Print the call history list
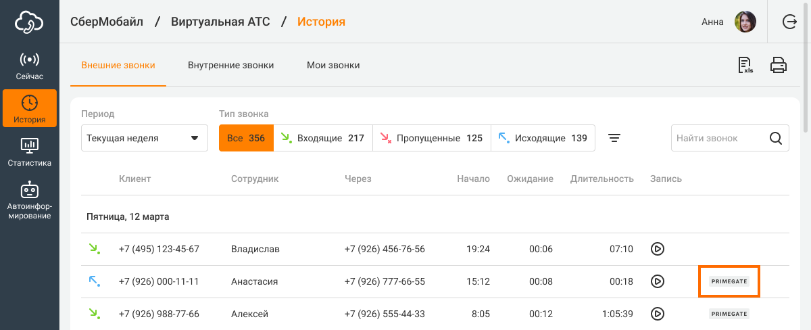This screenshot has height=330, width=811. [x=779, y=66]
